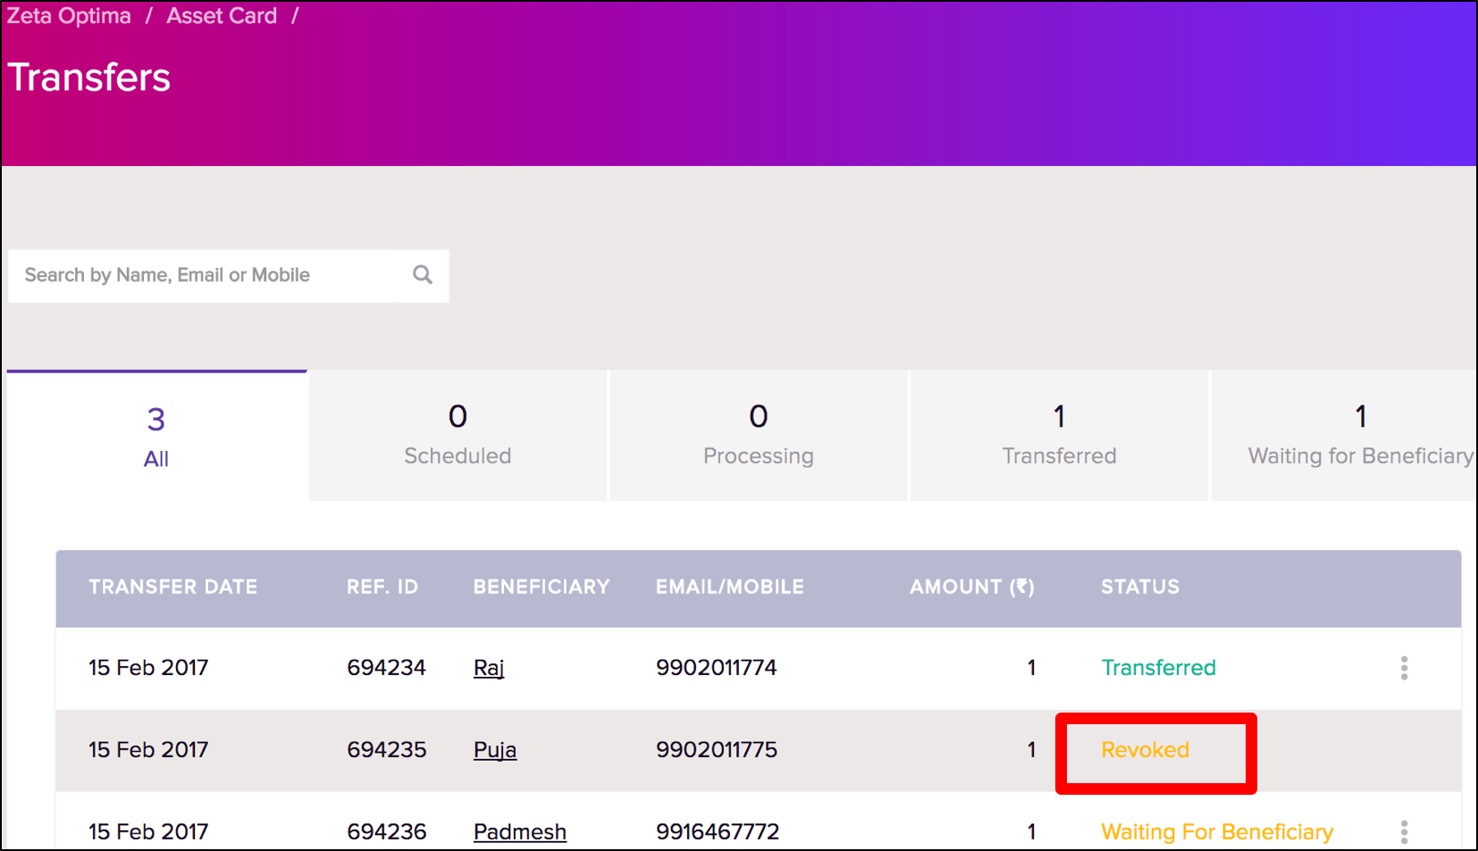This screenshot has width=1478, height=851.
Task: Click the Email/Mobile column header
Action: 730,587
